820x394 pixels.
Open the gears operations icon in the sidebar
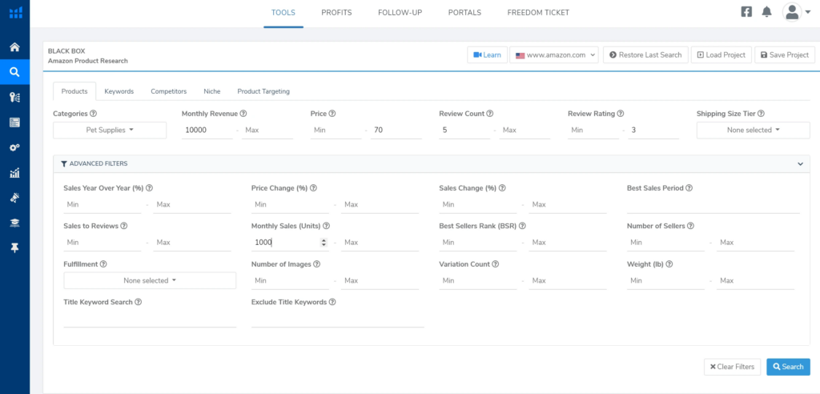coord(14,147)
